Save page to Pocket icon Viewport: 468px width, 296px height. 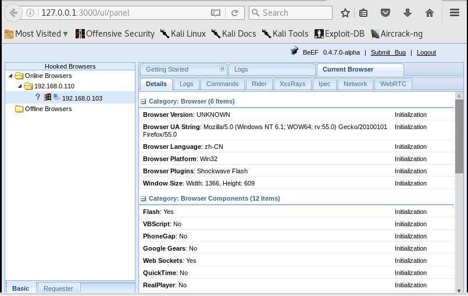tap(385, 13)
